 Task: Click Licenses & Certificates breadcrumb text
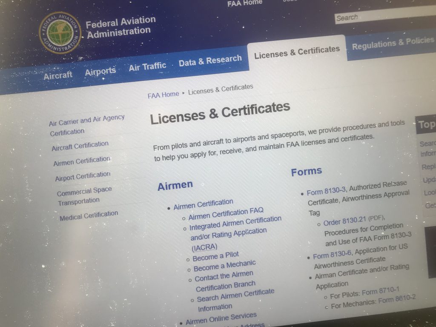point(221,89)
